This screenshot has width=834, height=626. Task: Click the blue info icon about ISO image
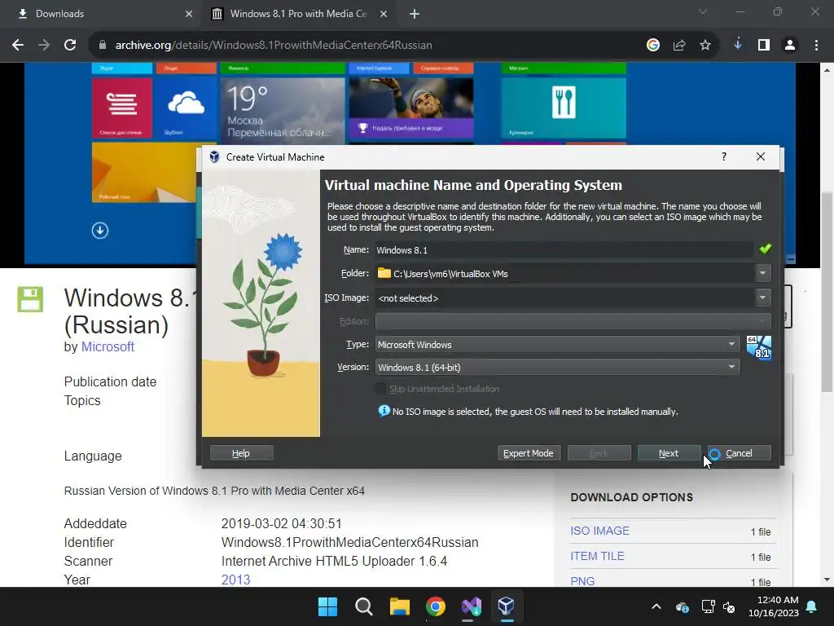[384, 411]
